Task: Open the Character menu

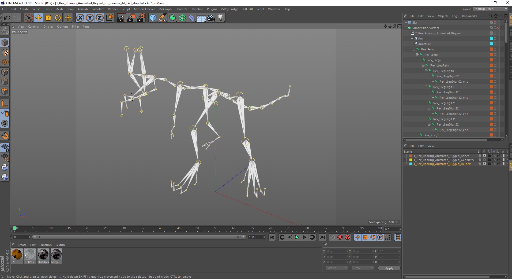Action: click(182, 9)
